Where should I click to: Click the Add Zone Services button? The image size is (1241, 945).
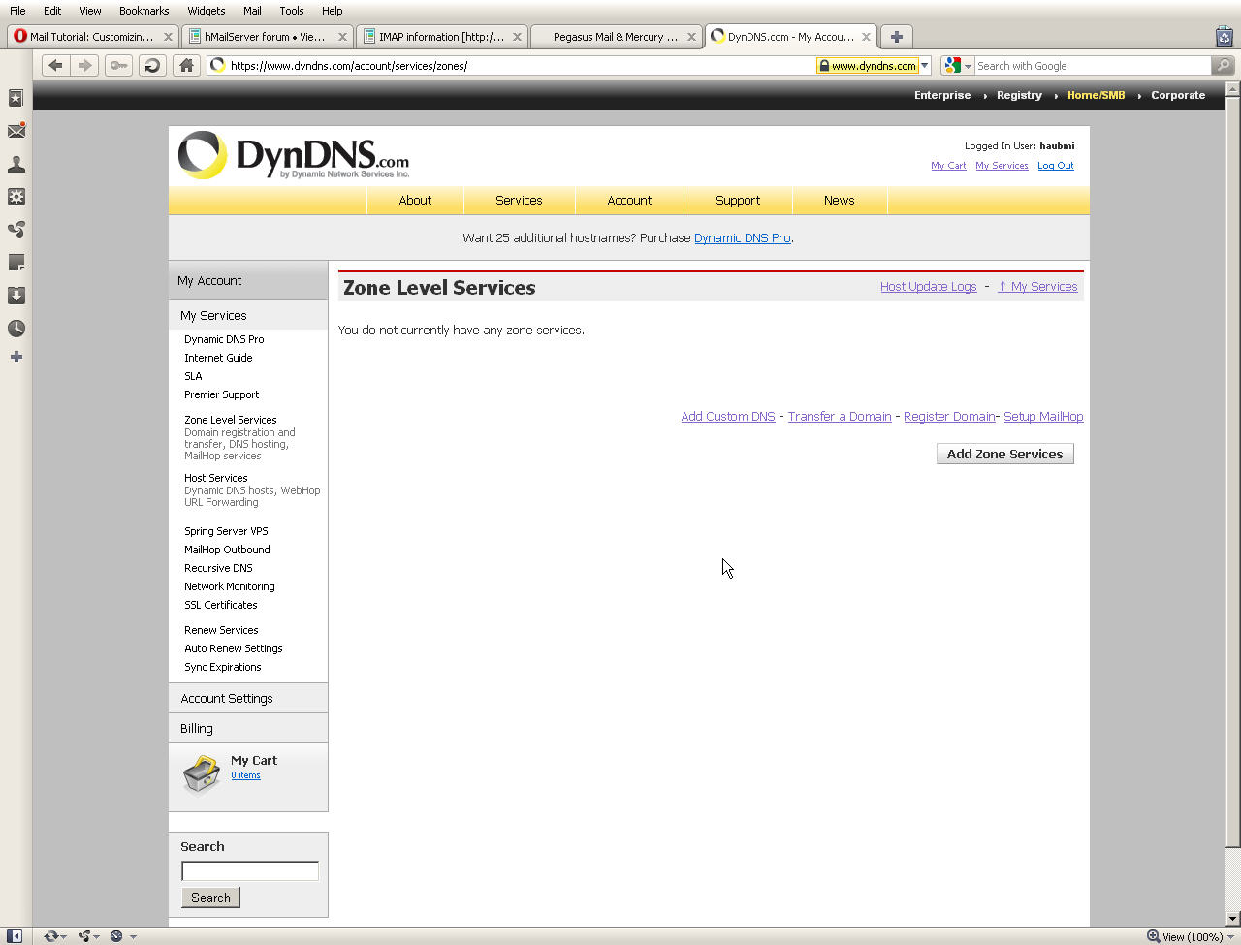click(x=1004, y=454)
